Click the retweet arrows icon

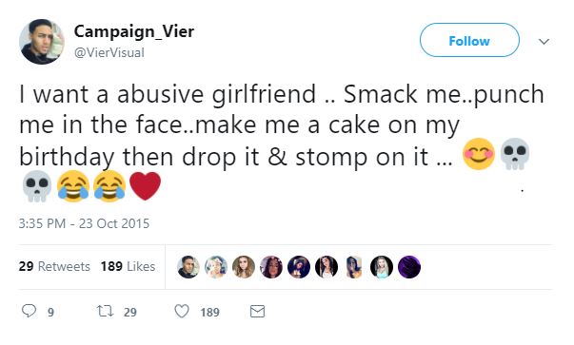click(x=106, y=312)
